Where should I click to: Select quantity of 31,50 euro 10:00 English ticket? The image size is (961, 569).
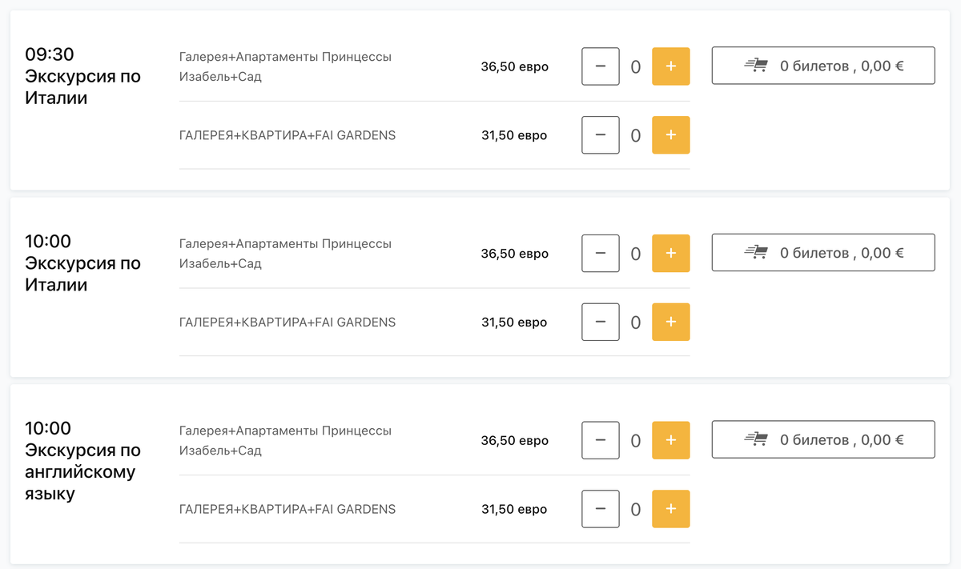pos(636,510)
